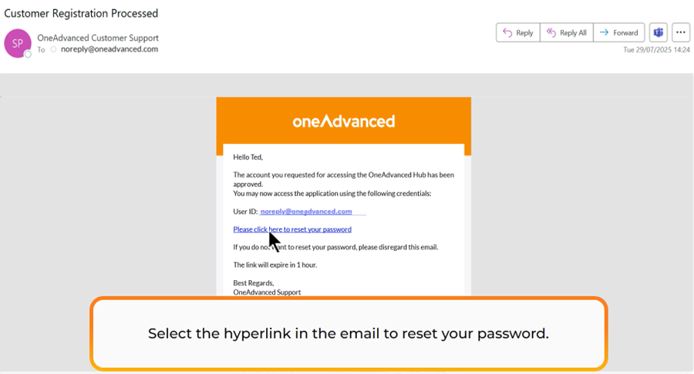Select sender name OneAdvanced Customer Support
This screenshot has width=694, height=374.
[x=98, y=38]
